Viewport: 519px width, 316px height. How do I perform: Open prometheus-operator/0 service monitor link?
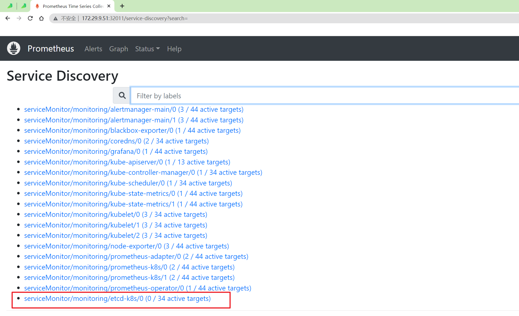point(138,288)
